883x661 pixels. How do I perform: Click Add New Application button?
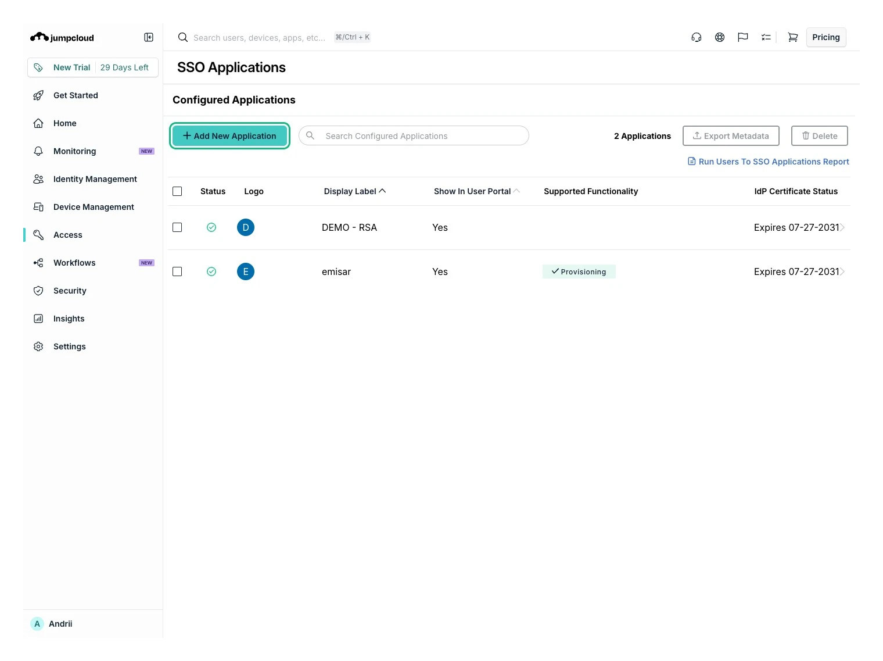pos(229,135)
